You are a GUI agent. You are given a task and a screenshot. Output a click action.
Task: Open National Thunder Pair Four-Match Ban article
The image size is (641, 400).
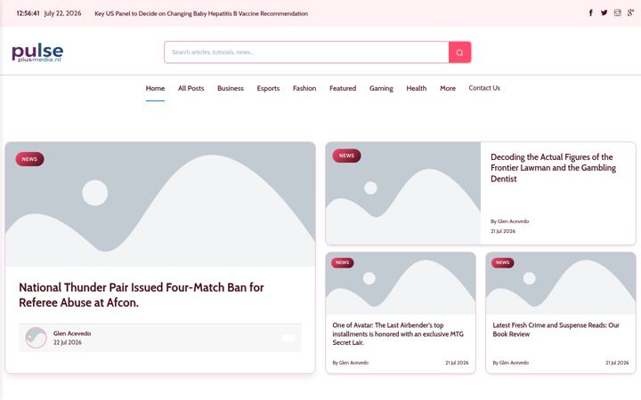coord(142,295)
